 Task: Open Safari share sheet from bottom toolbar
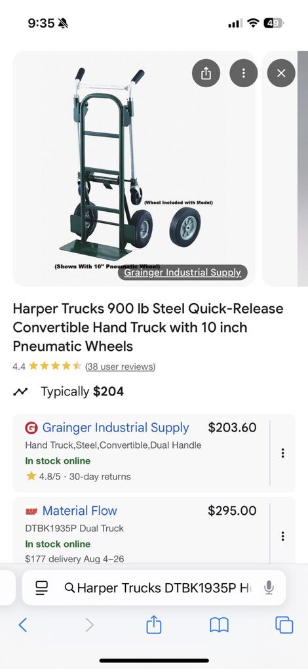coord(154,624)
